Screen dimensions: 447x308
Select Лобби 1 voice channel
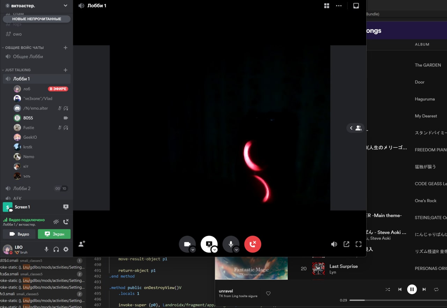(37, 79)
